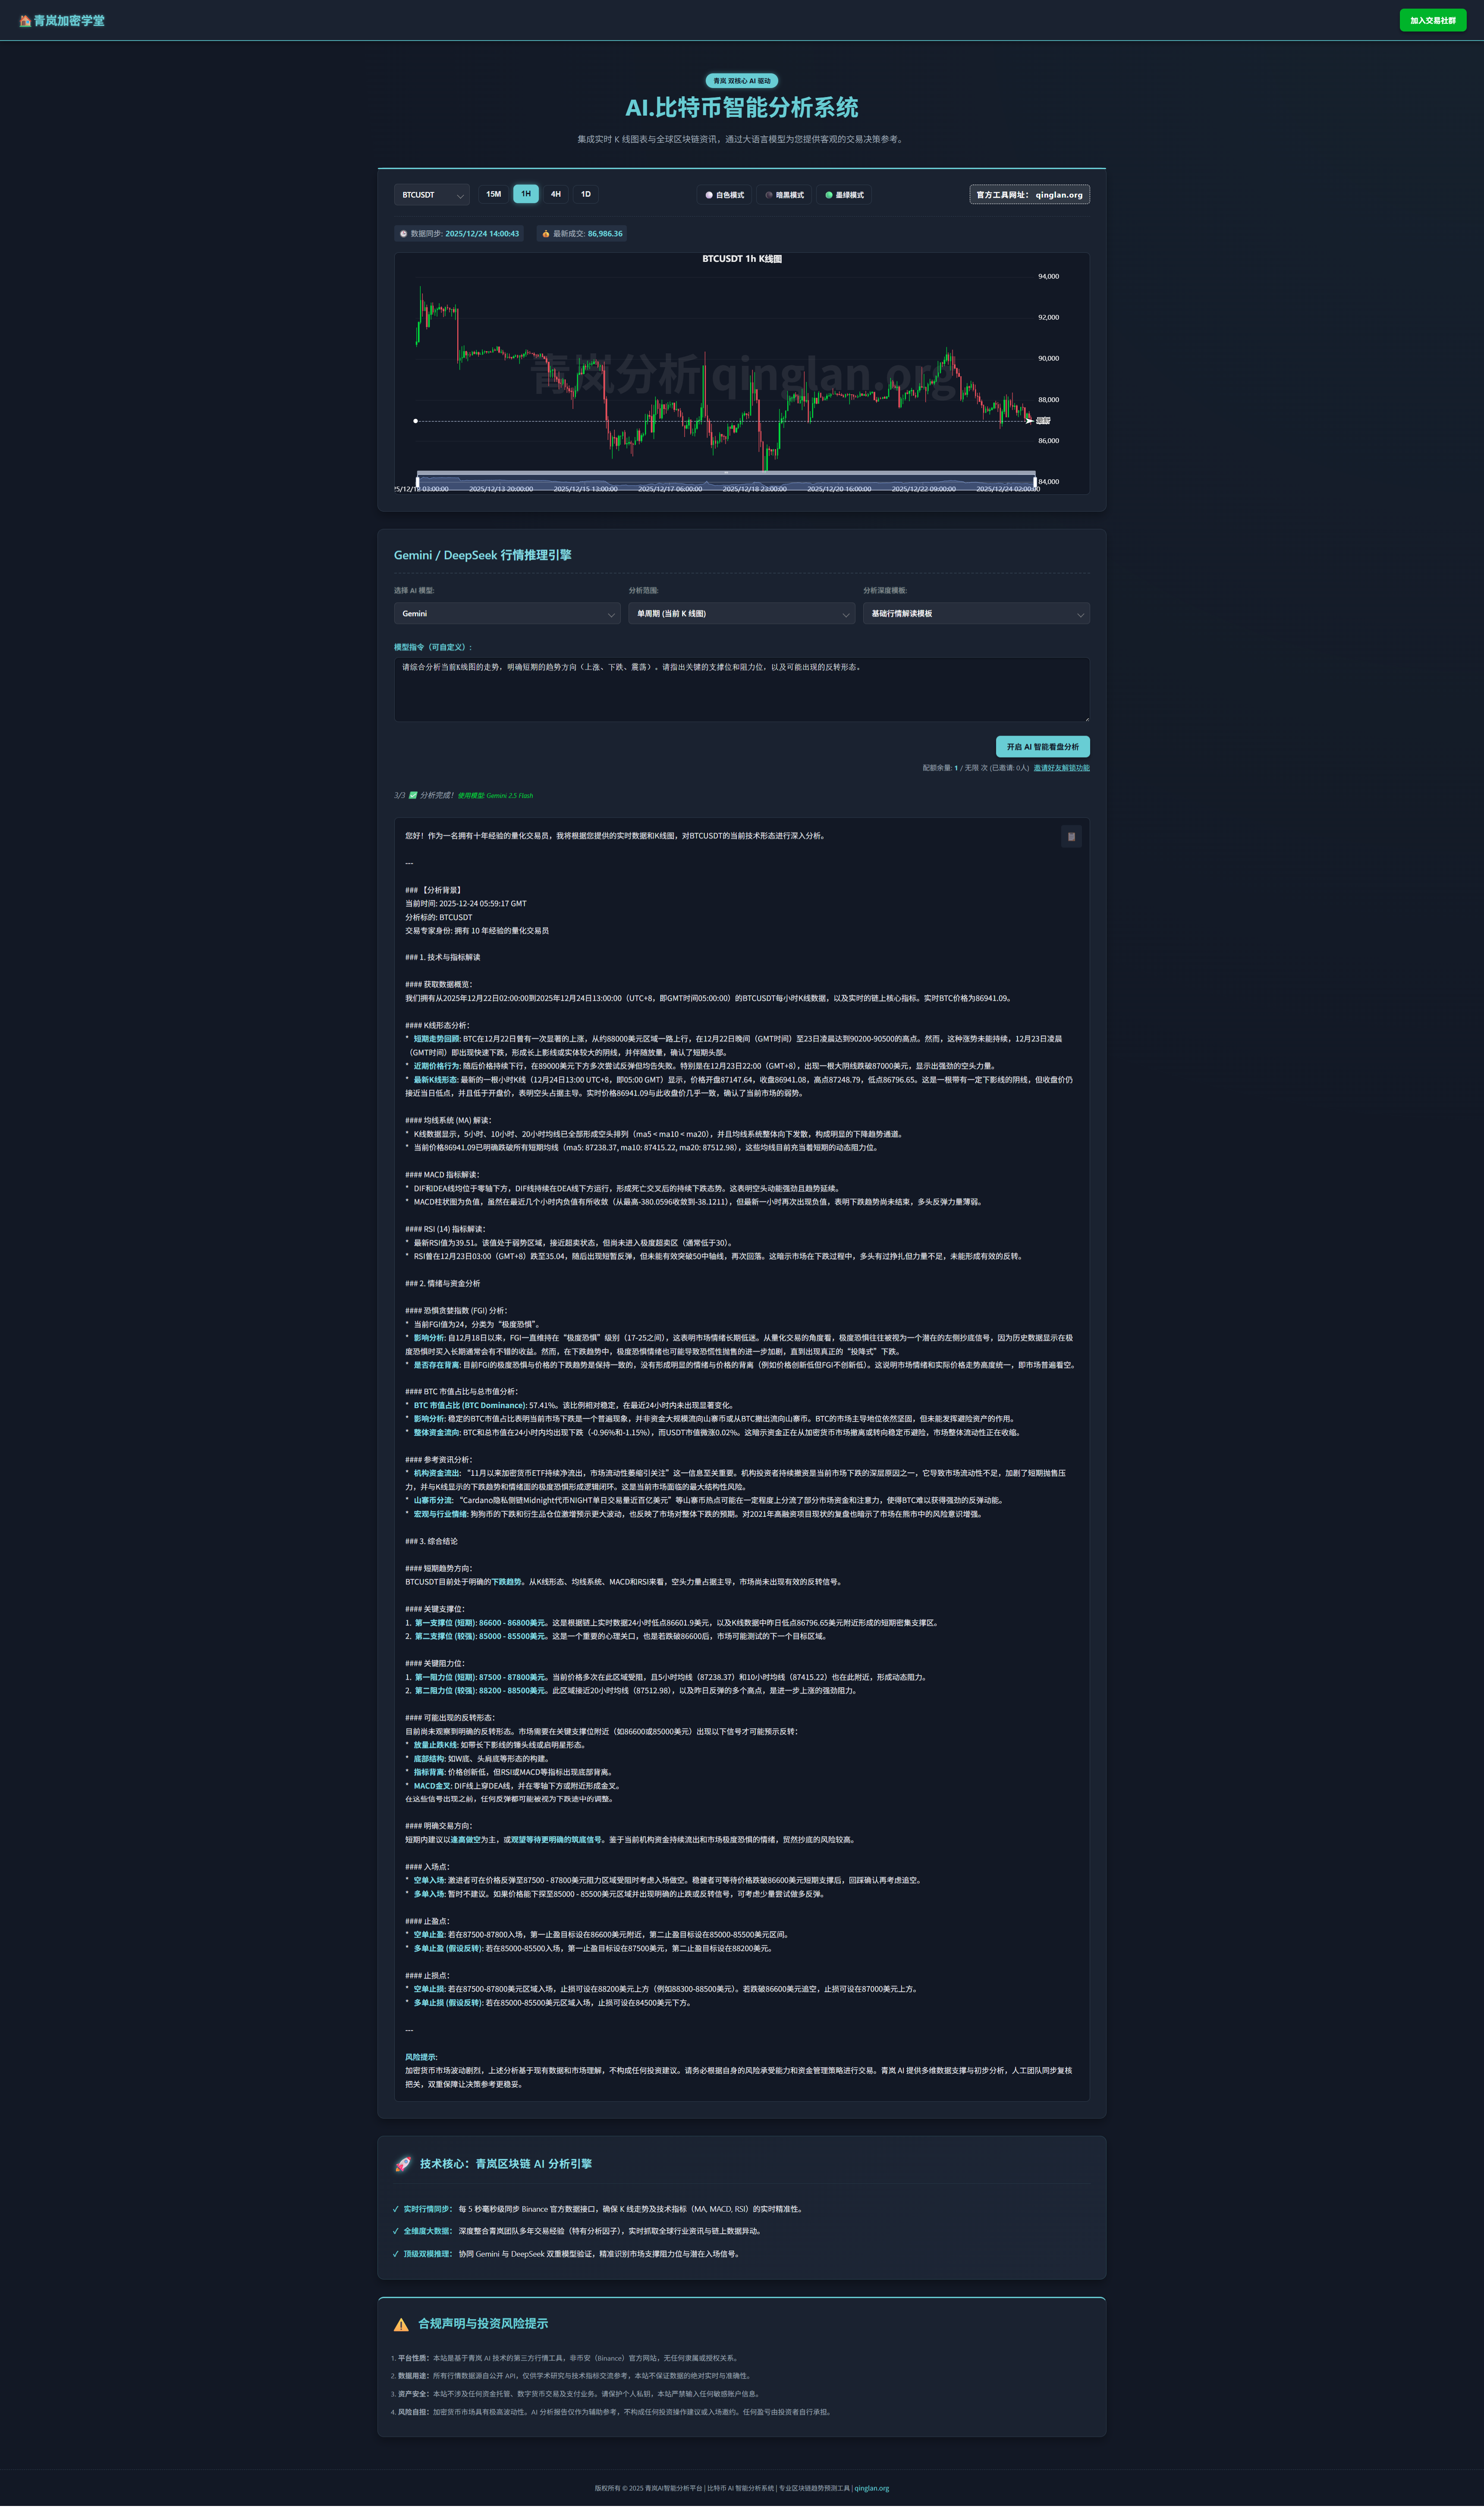Enable 墨绿模式 theme
The width and height of the screenshot is (1484, 2509).
pyautogui.click(x=845, y=194)
